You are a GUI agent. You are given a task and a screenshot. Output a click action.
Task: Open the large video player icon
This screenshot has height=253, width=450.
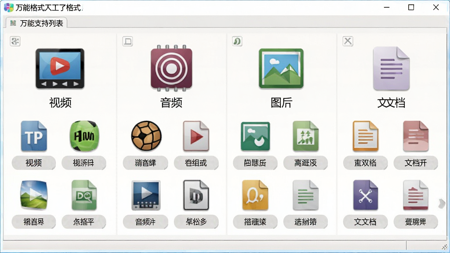pyautogui.click(x=60, y=68)
